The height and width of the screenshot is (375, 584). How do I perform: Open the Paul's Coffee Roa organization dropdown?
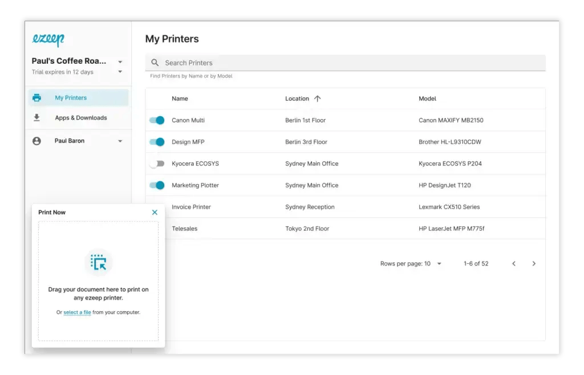(120, 61)
